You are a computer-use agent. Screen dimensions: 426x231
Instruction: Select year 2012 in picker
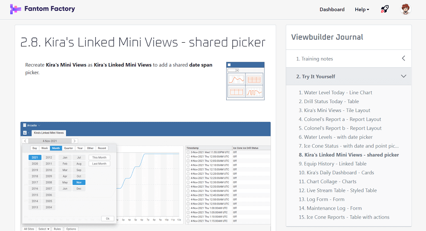click(x=49, y=158)
